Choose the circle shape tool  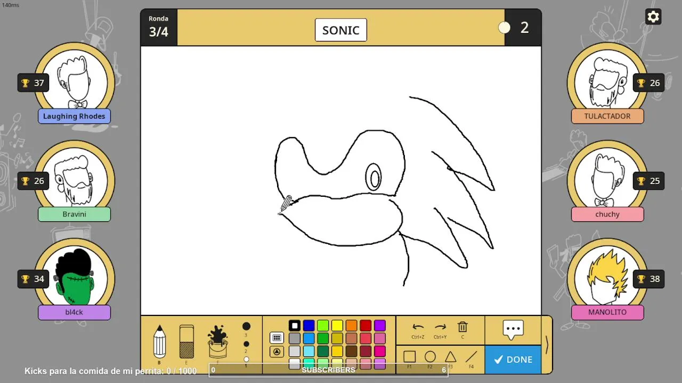[x=430, y=356]
